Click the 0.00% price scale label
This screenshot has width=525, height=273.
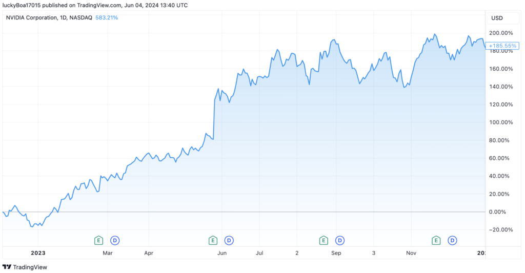pos(502,212)
